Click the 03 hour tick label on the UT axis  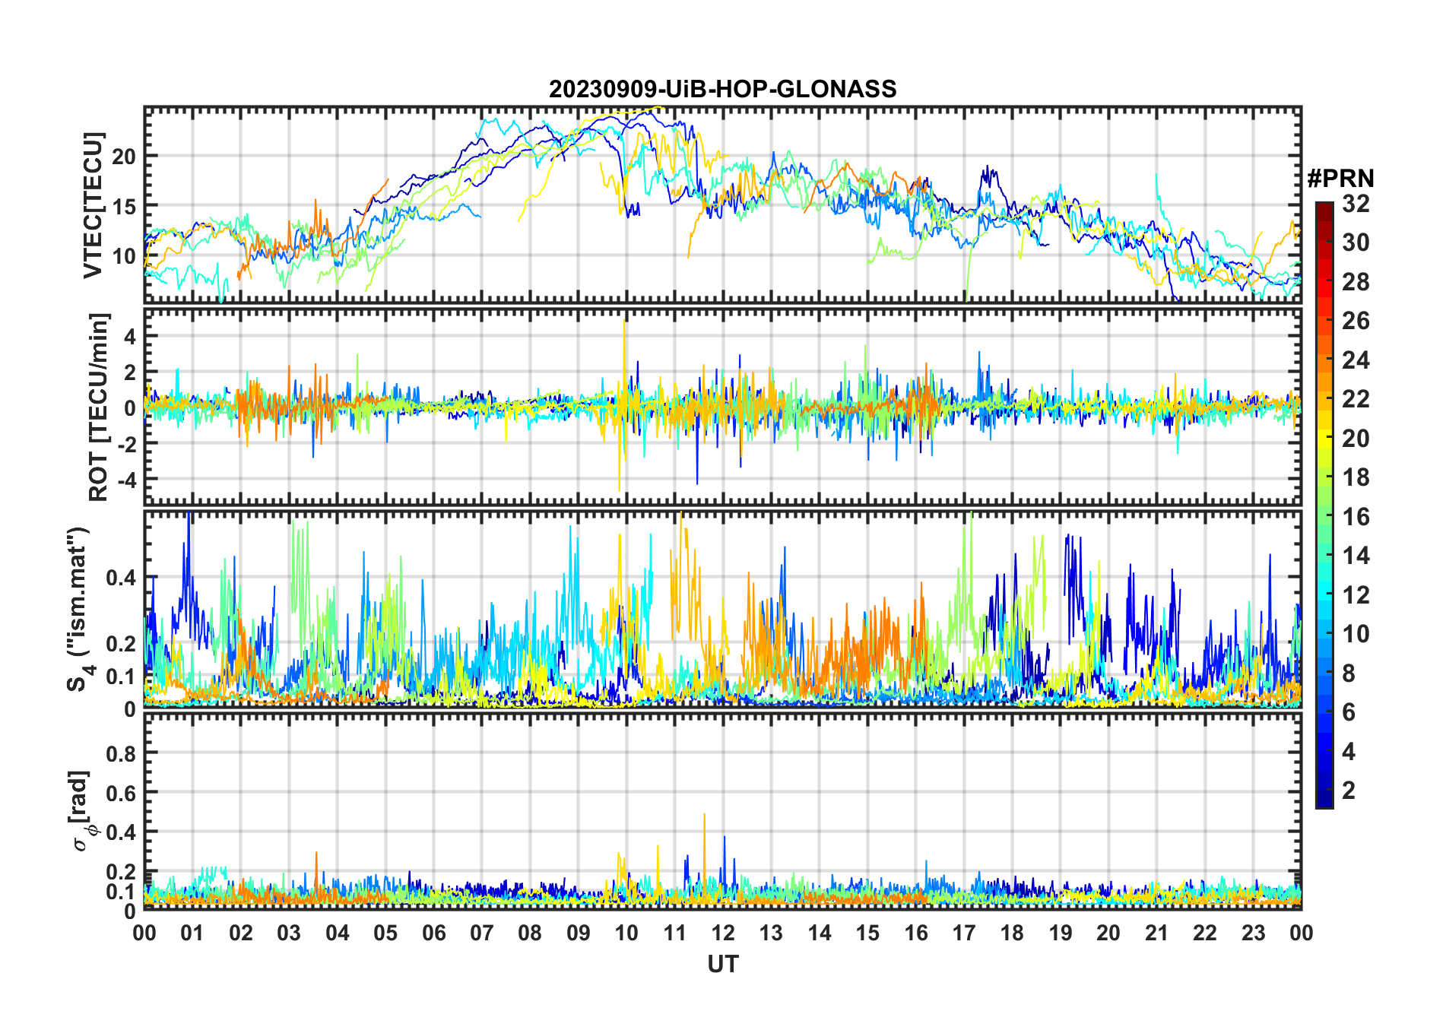tap(289, 933)
